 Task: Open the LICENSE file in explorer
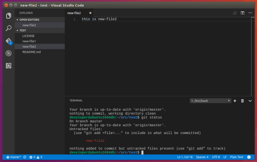[x=28, y=36]
